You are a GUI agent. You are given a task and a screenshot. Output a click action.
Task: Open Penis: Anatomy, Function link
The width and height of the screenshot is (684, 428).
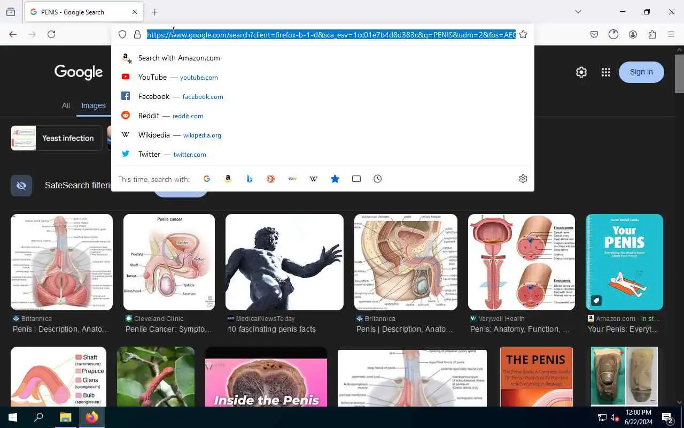[519, 329]
